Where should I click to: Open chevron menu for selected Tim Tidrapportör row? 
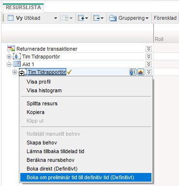pyautogui.click(x=149, y=72)
